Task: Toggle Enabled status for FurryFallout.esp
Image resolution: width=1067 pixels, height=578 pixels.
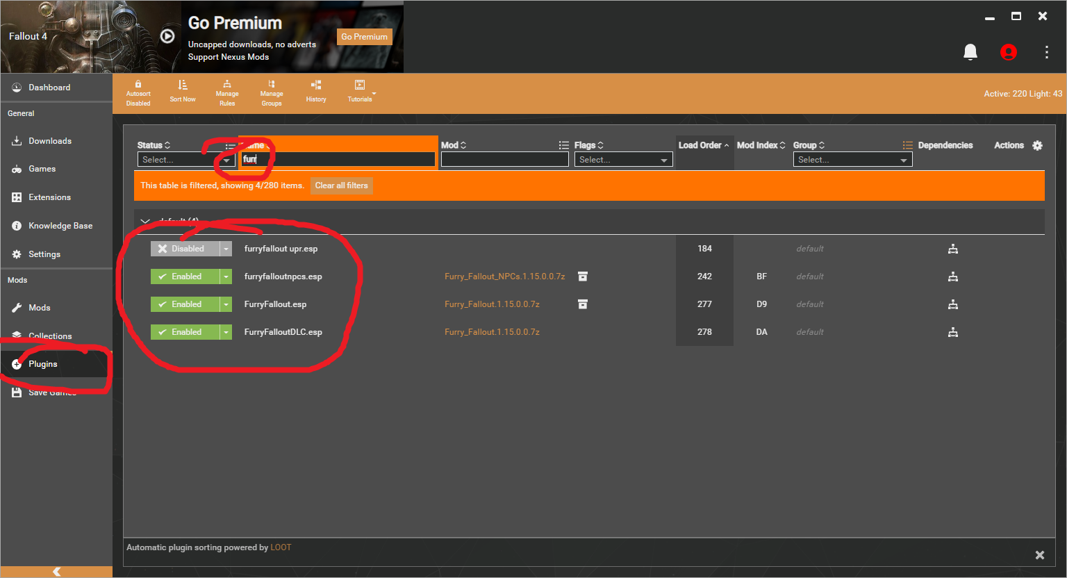Action: click(185, 304)
